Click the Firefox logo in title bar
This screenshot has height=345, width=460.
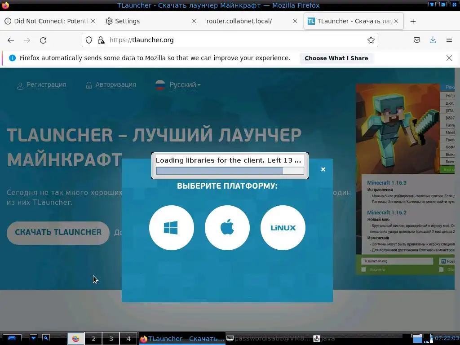5,5
